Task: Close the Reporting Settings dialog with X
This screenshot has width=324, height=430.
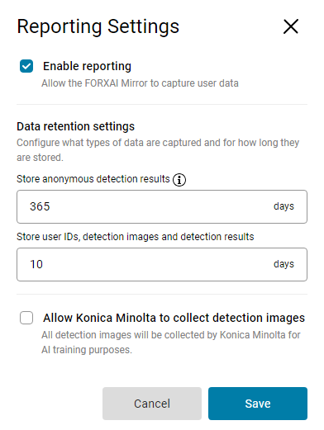Action: tap(291, 26)
